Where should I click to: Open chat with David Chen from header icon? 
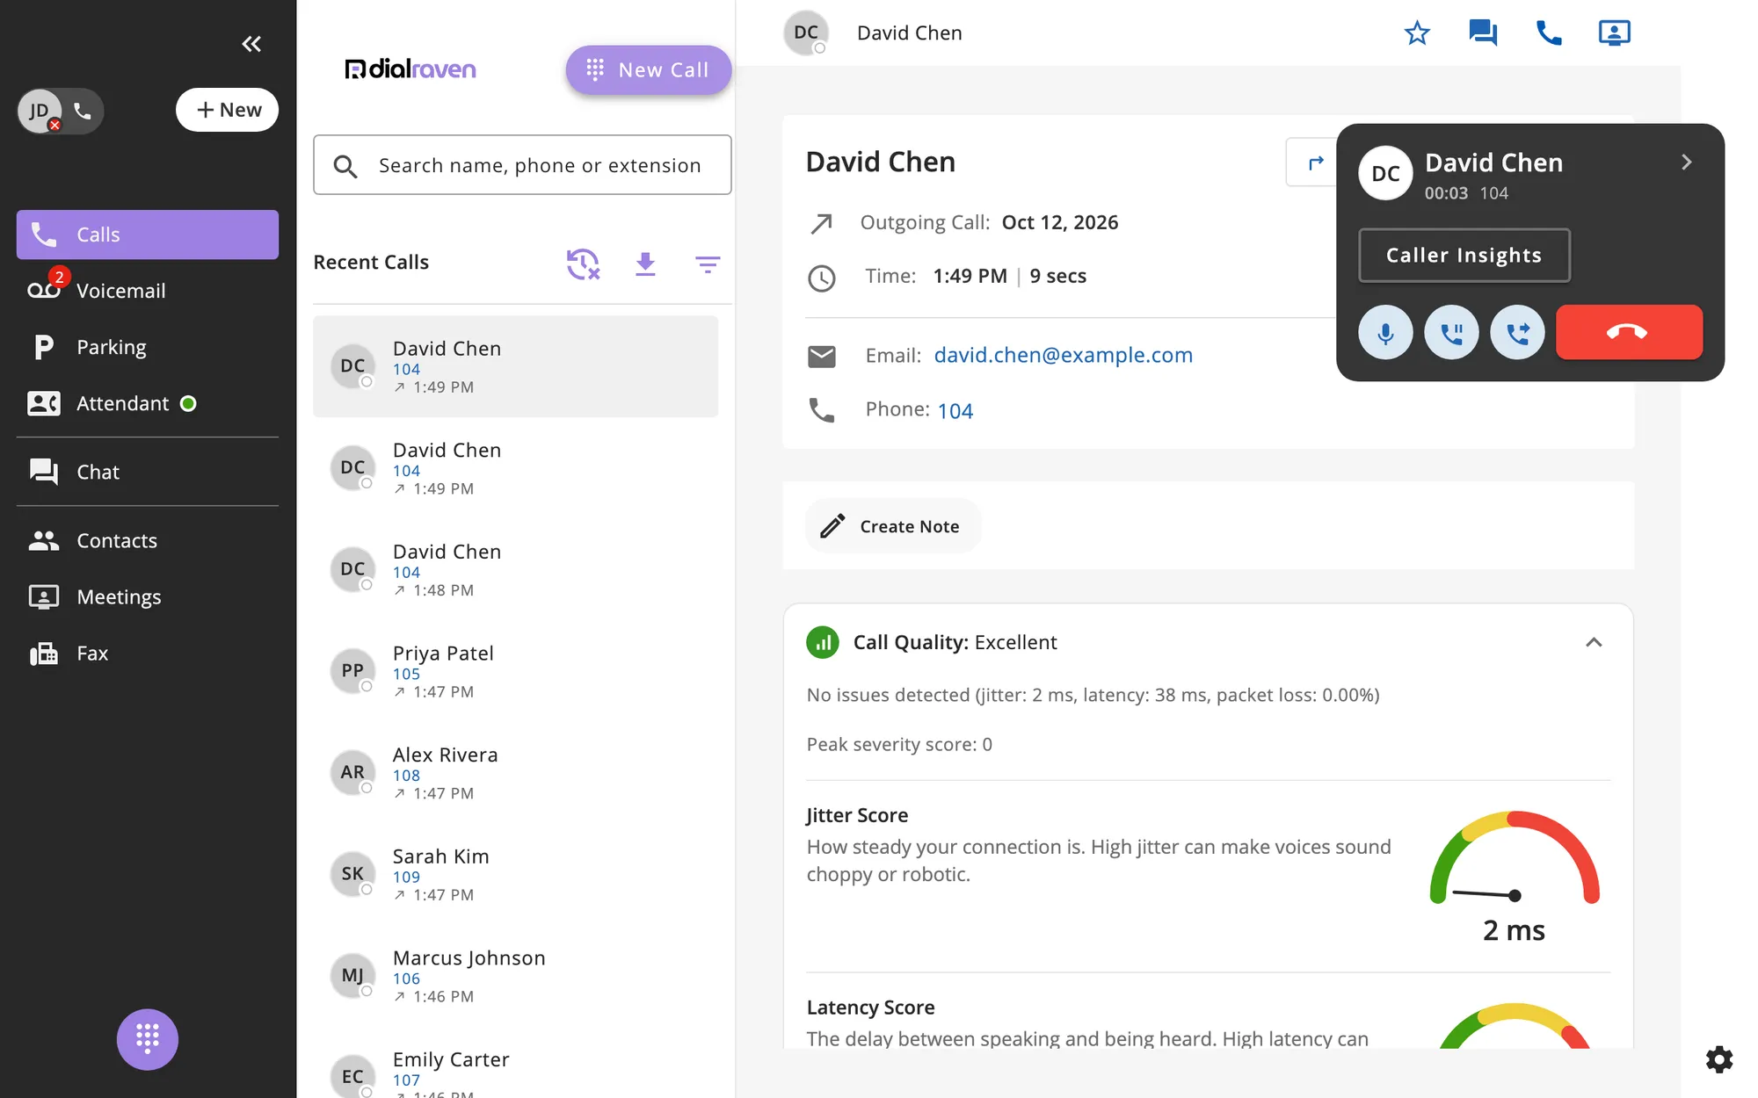(1483, 33)
